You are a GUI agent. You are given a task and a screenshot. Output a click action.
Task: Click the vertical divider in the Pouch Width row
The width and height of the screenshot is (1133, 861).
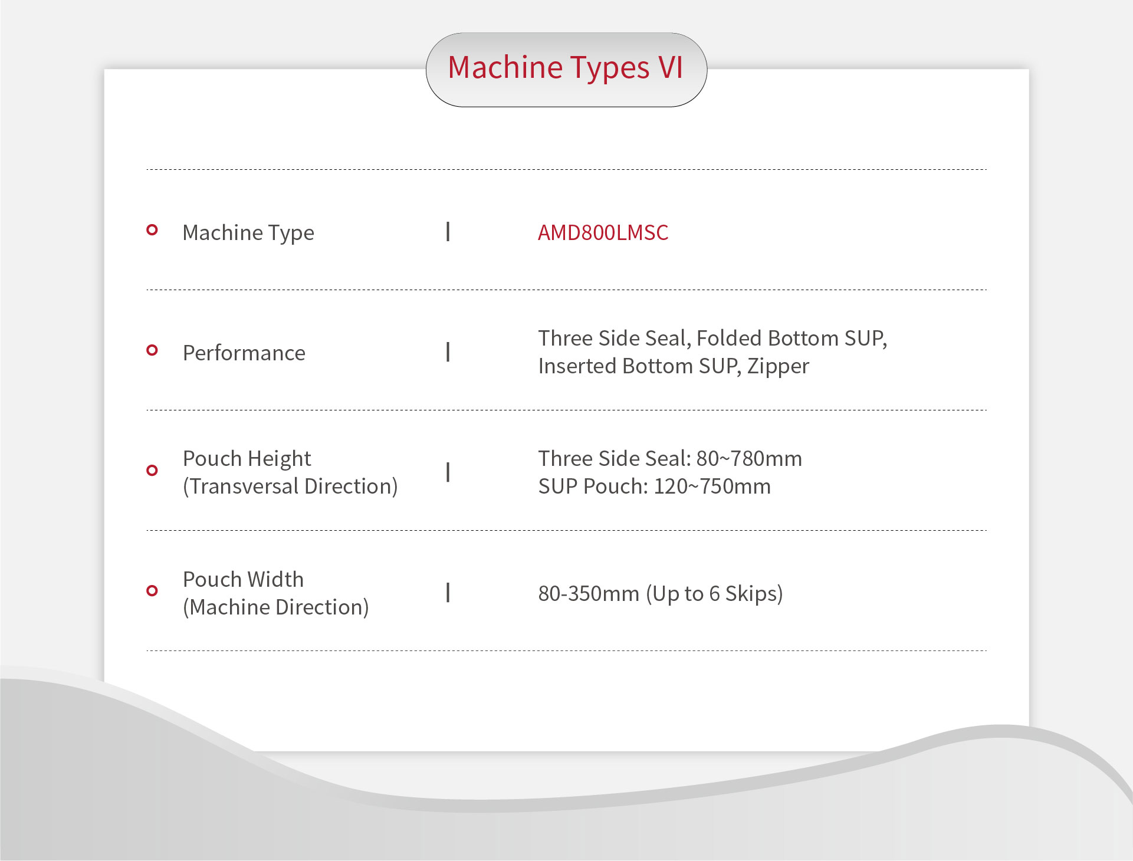(x=448, y=593)
